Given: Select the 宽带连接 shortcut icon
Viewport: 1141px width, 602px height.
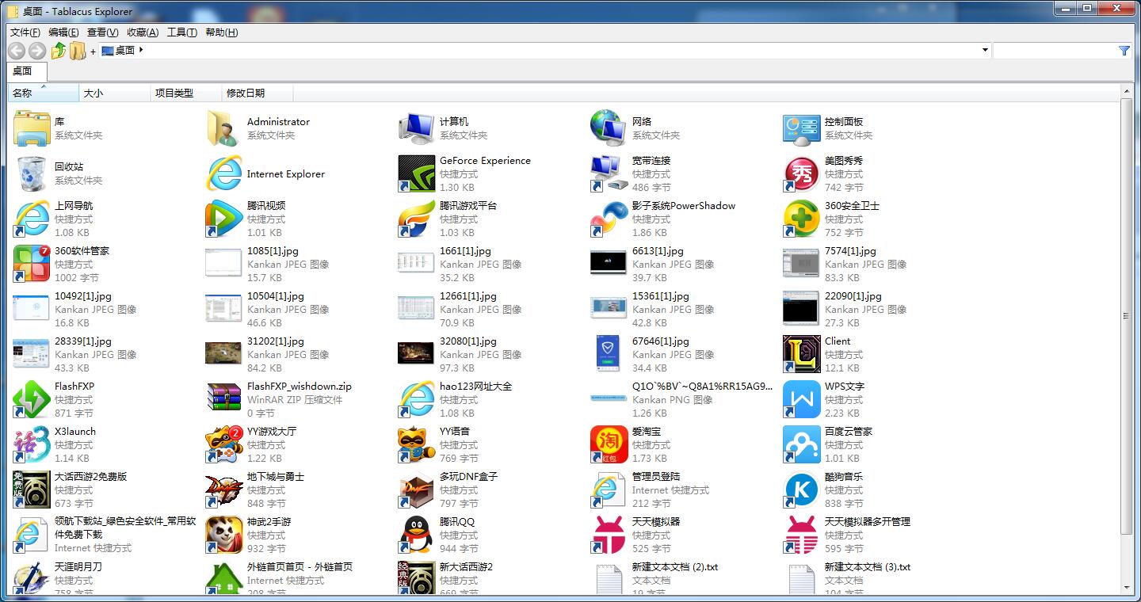Looking at the screenshot, I should point(609,173).
